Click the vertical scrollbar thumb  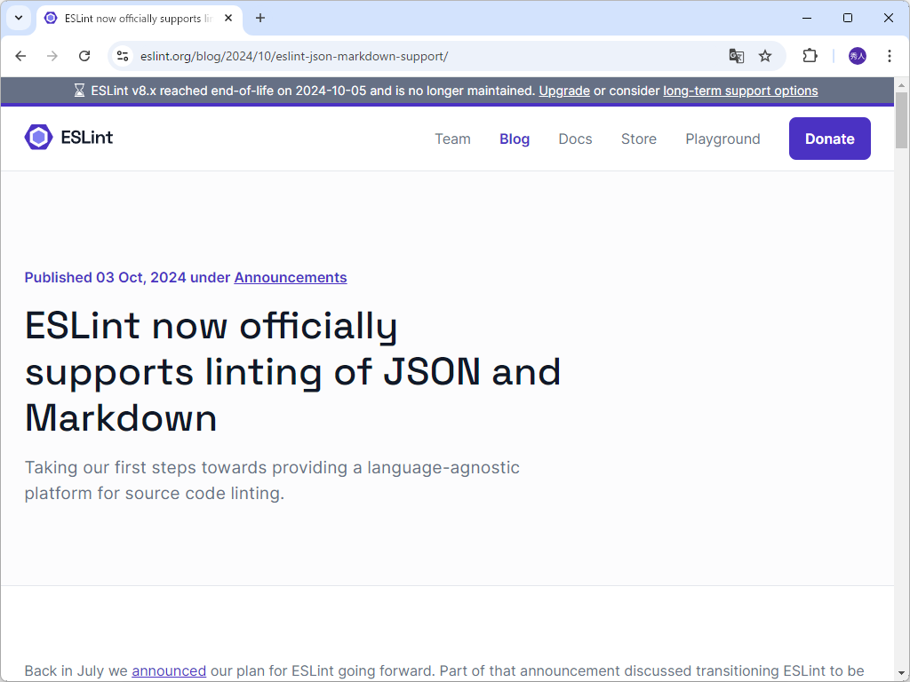[901, 120]
